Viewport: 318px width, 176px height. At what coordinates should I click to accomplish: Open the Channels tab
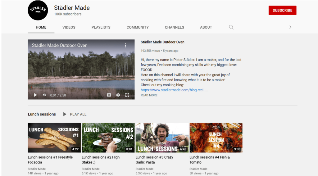coord(175,27)
